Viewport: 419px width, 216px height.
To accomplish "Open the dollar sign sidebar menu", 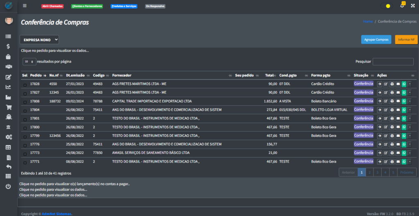I will coord(8,46).
